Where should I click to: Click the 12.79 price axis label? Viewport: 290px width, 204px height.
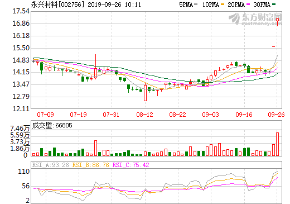21,97
